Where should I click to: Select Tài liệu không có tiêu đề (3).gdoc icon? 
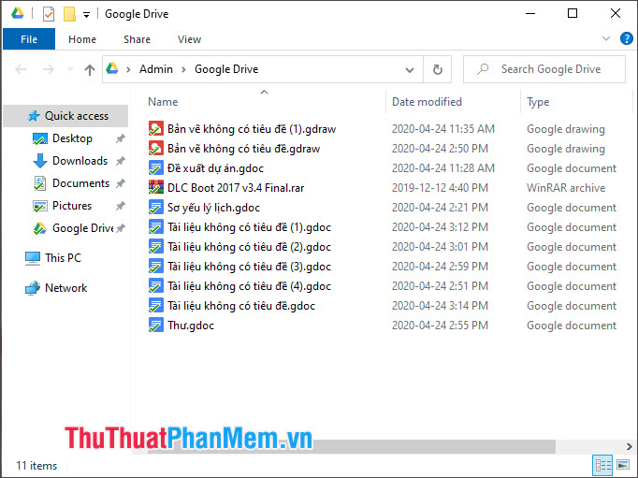(156, 266)
